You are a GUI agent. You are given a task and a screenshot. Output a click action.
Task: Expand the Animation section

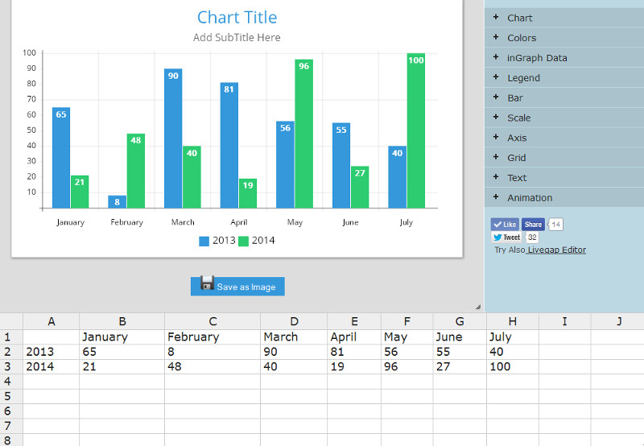click(529, 198)
